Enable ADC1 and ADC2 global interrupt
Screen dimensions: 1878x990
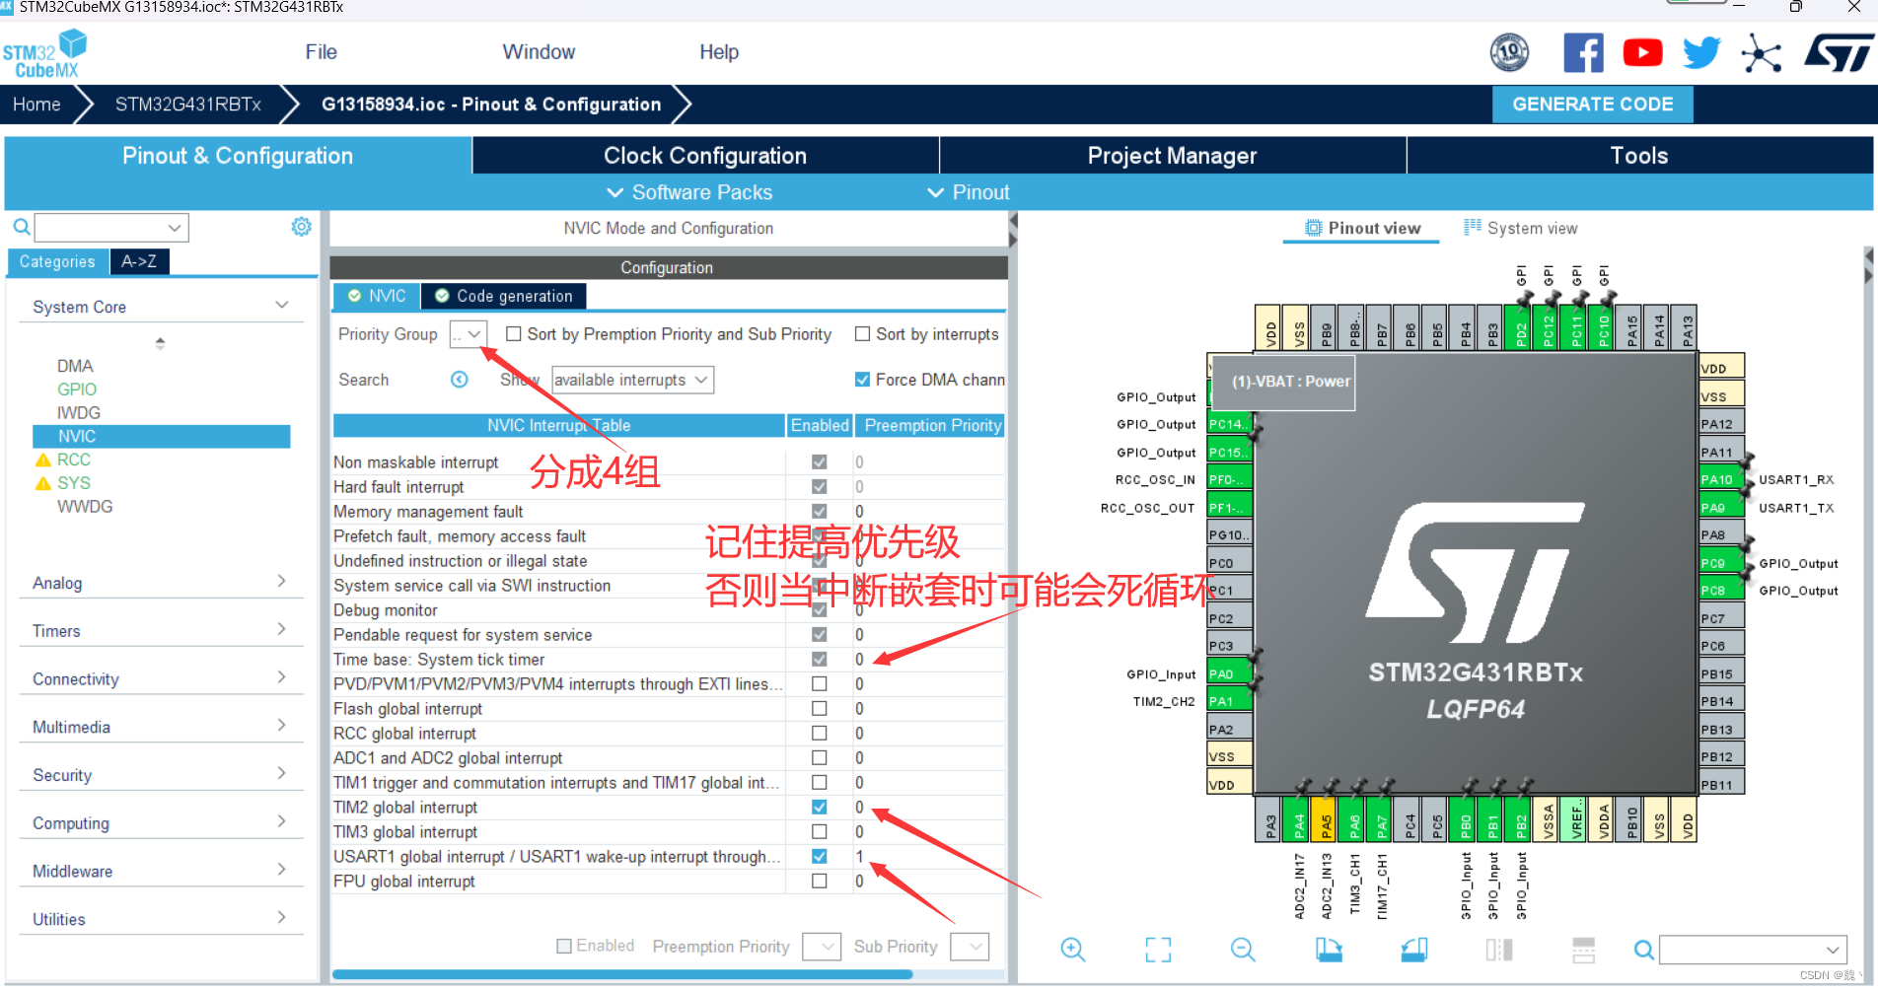pos(819,757)
